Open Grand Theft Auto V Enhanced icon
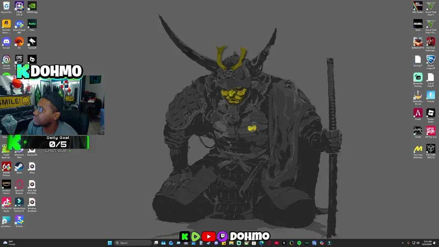Viewport: 439px width, 247px height. (431, 26)
